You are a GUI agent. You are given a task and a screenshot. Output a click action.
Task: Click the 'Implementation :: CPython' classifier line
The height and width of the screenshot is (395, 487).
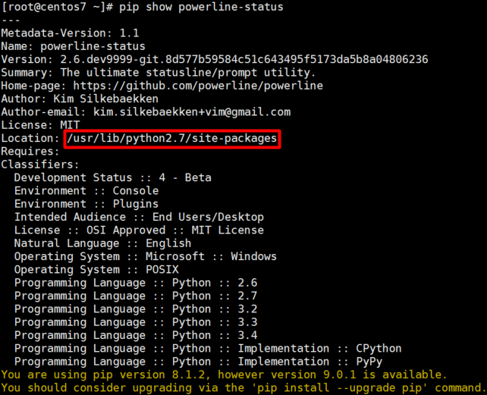pyautogui.click(x=208, y=349)
